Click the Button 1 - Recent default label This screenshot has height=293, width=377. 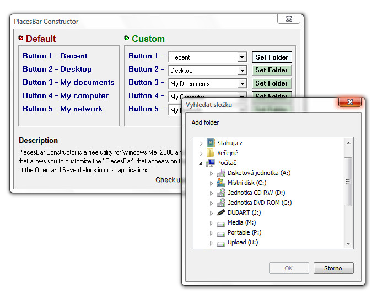(x=55, y=56)
